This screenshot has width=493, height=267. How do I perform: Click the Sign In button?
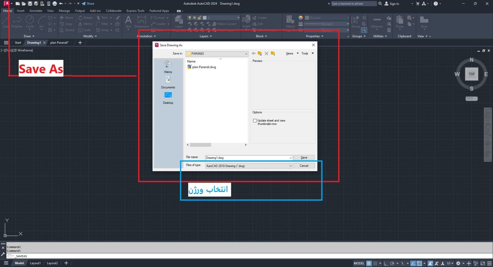click(x=392, y=4)
